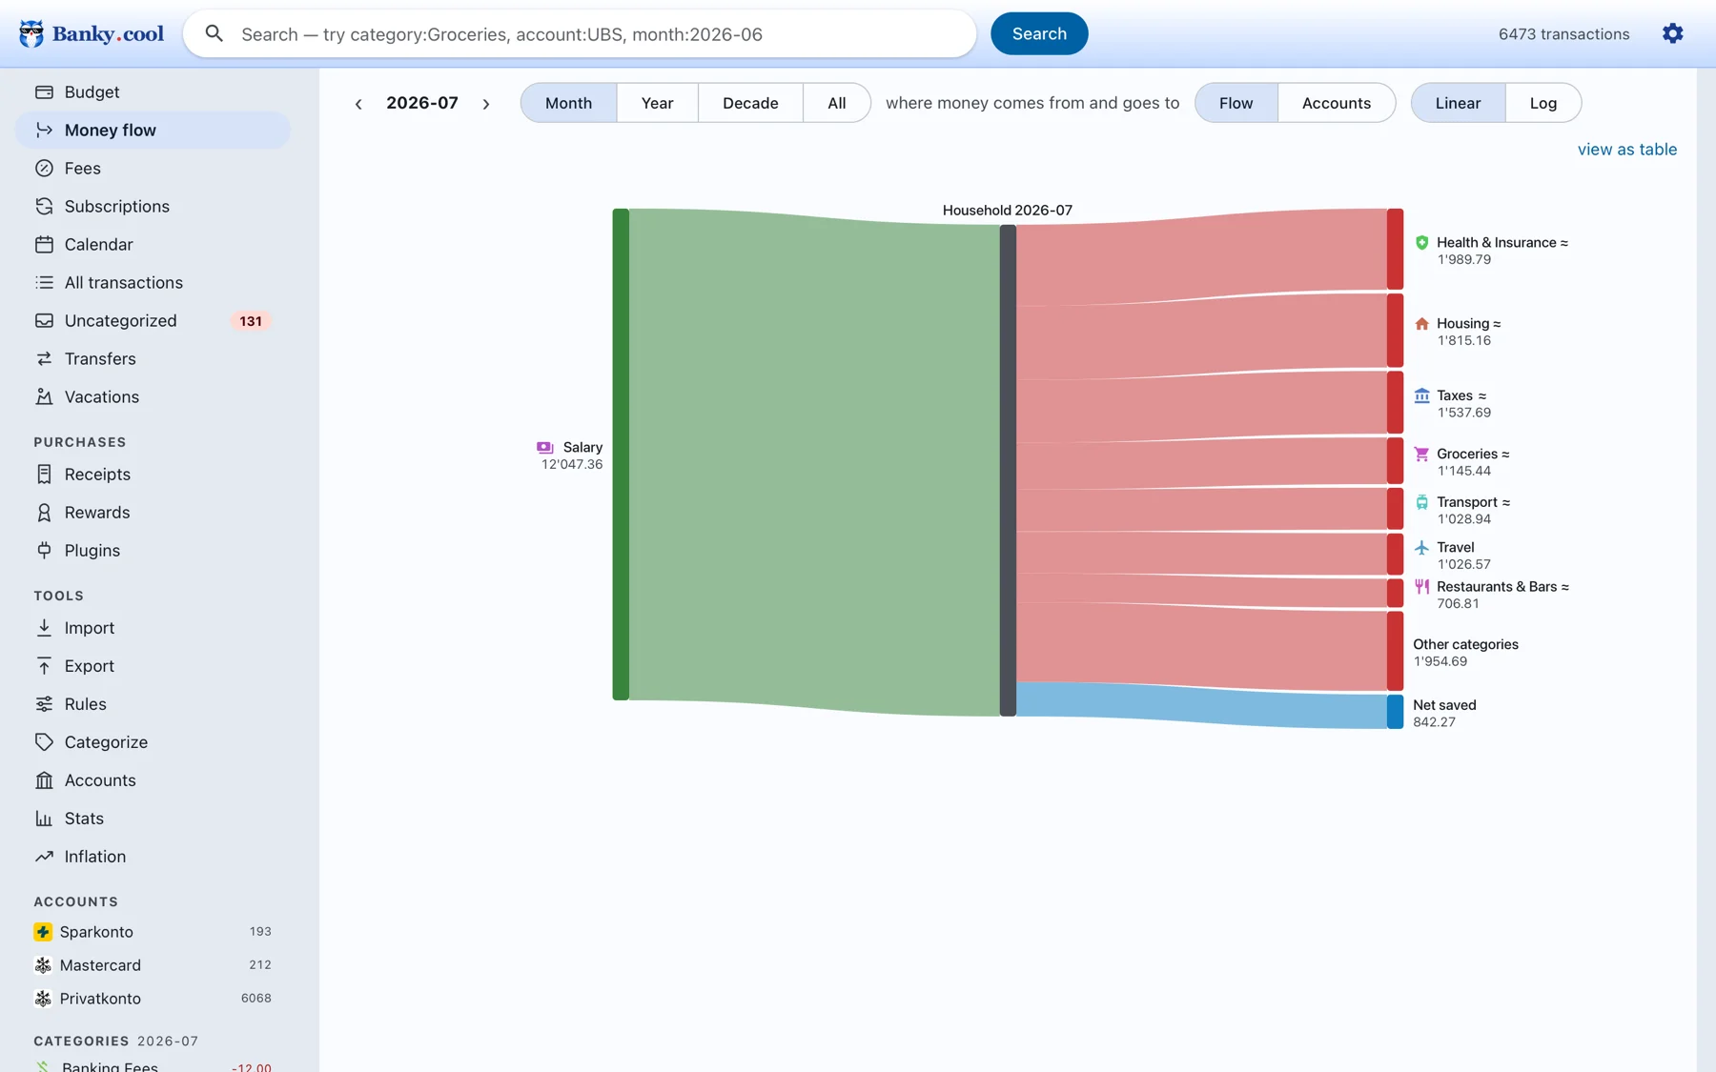The image size is (1716, 1072).
Task: Click the Housing house icon
Action: pos(1421,323)
